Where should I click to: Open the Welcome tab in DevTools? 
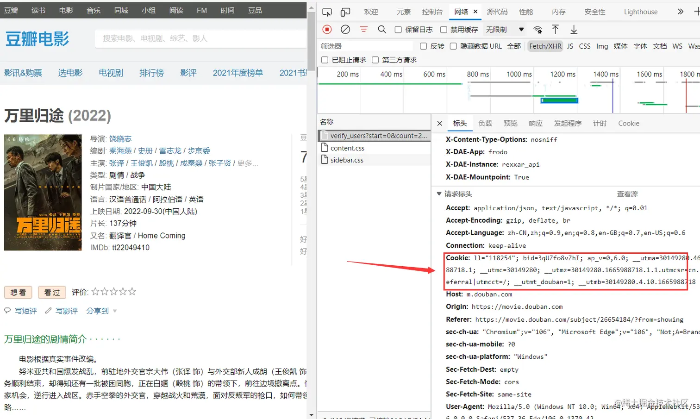point(371,12)
